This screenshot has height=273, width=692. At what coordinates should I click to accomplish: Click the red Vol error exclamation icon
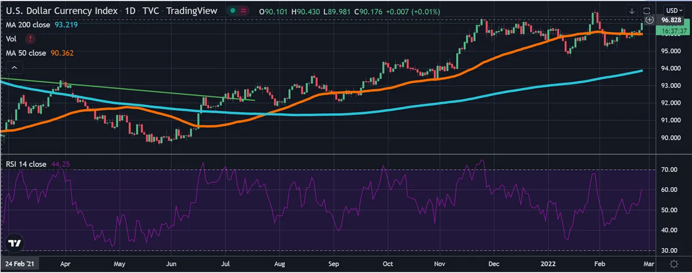31,39
